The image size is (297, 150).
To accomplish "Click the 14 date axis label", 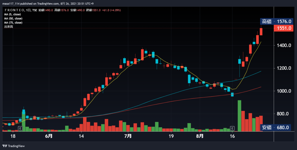I will (x=81, y=136).
